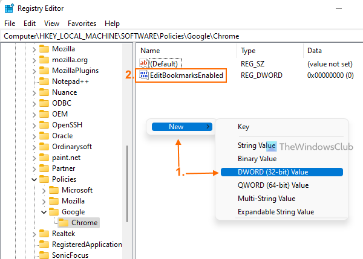Click the Realtek folder icon
363x259 pixels.
point(44,234)
